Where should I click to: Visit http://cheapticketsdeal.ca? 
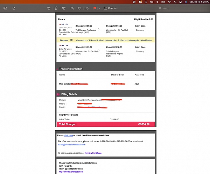tap(71, 172)
